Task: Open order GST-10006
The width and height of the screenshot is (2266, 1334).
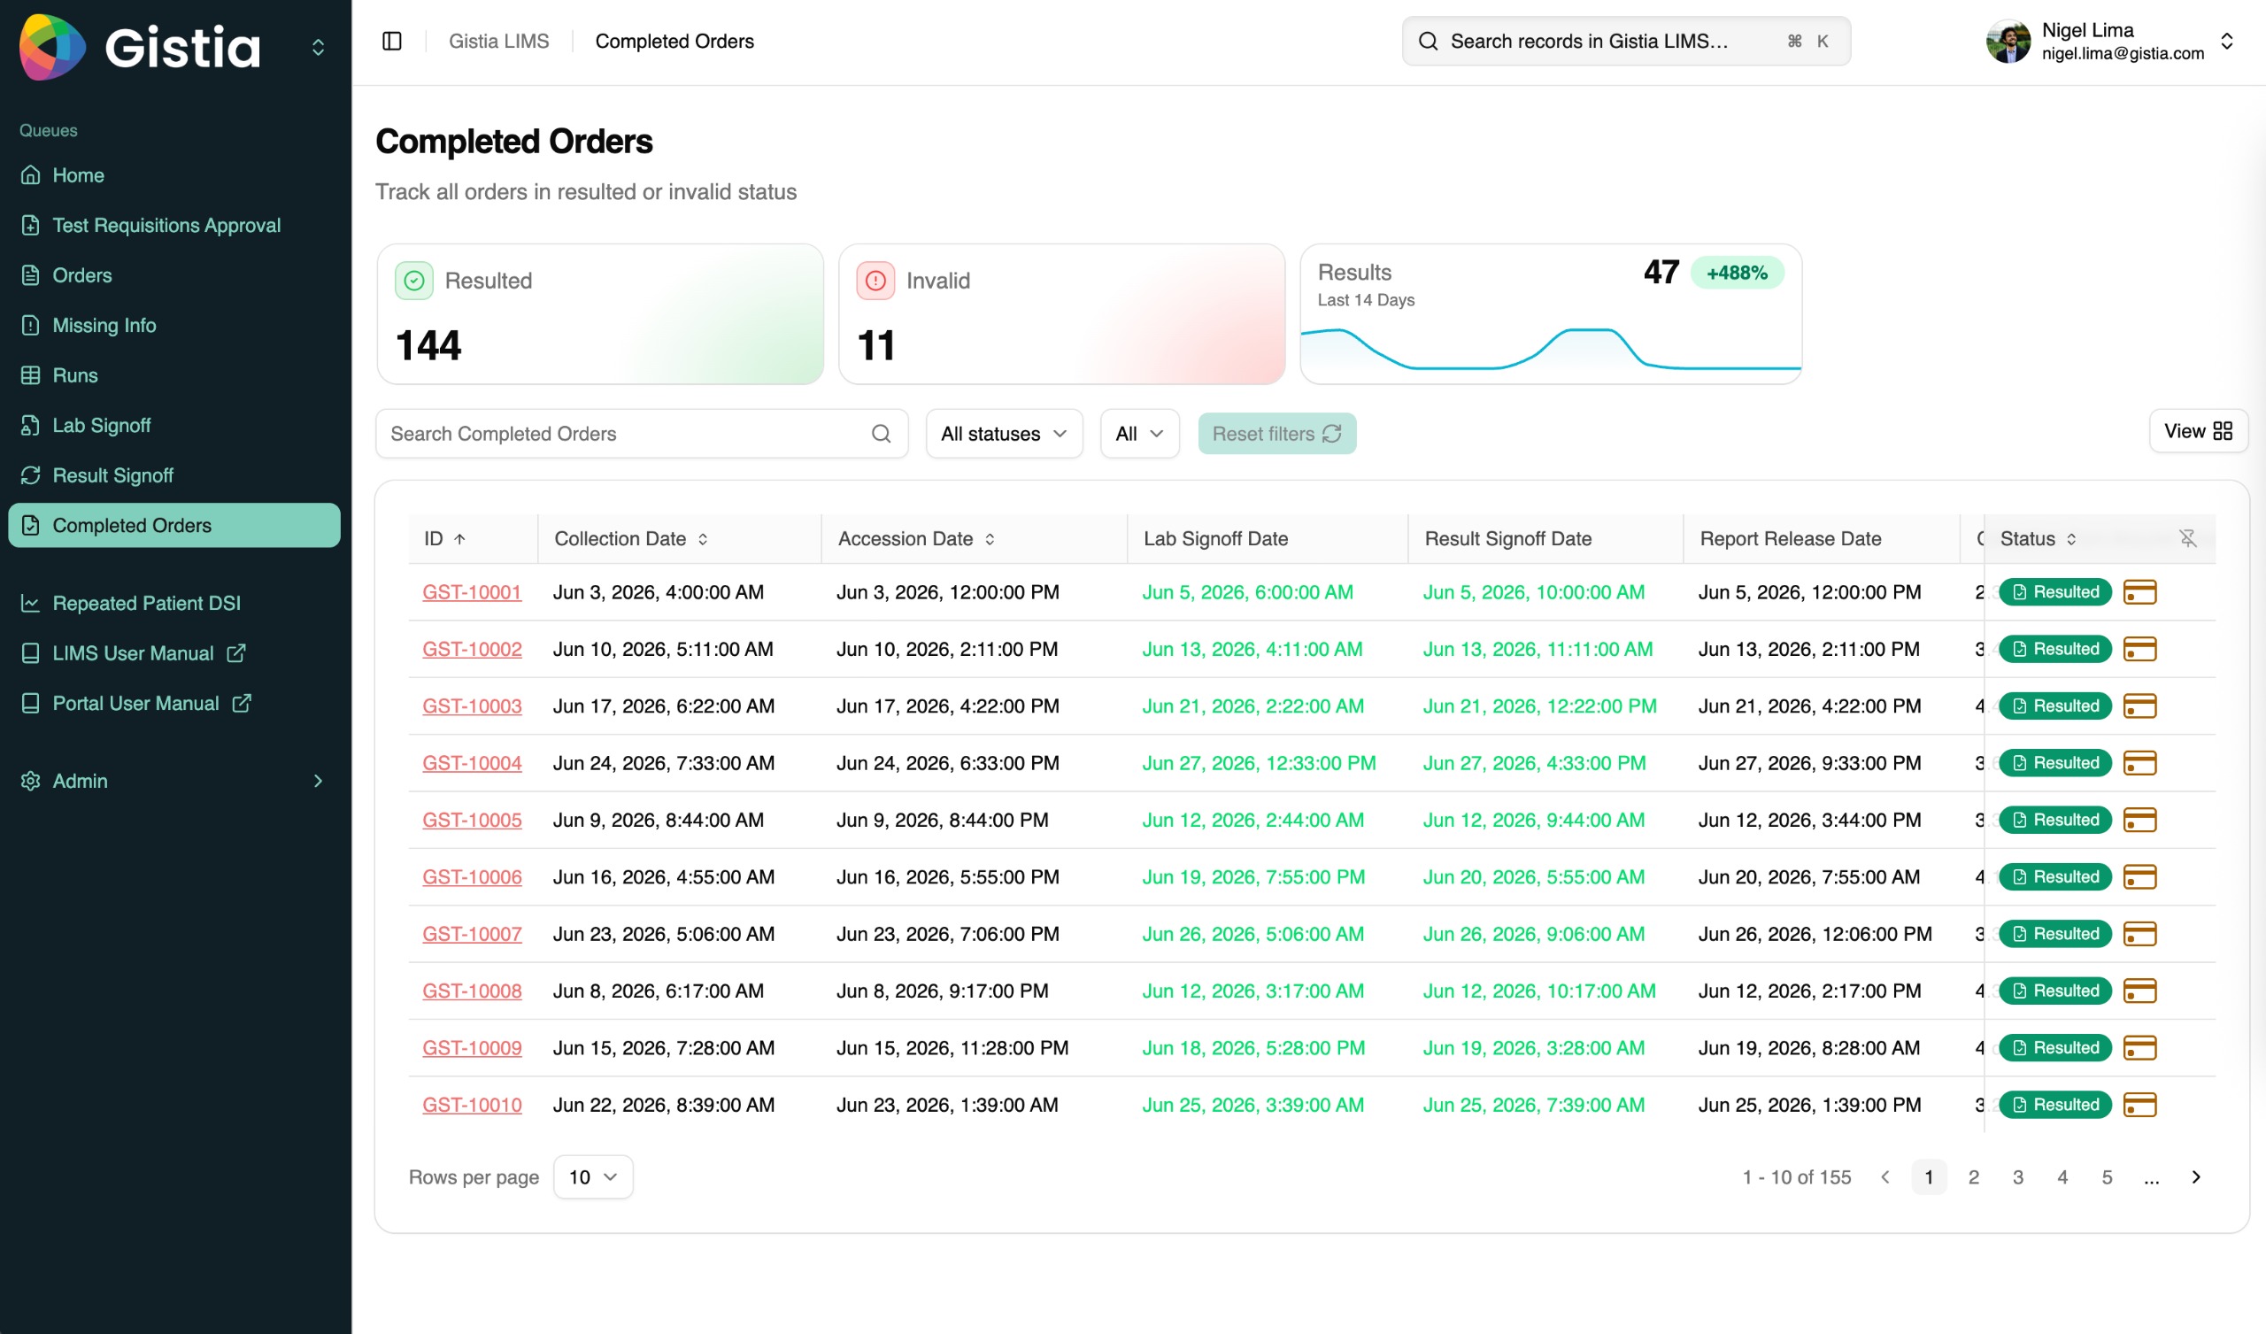Action: 472,877
